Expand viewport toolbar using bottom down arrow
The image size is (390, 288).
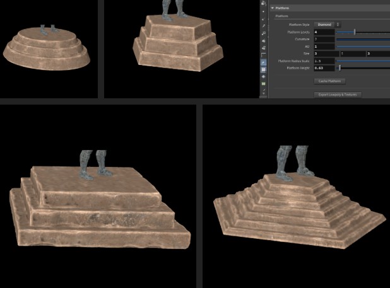coord(264,94)
